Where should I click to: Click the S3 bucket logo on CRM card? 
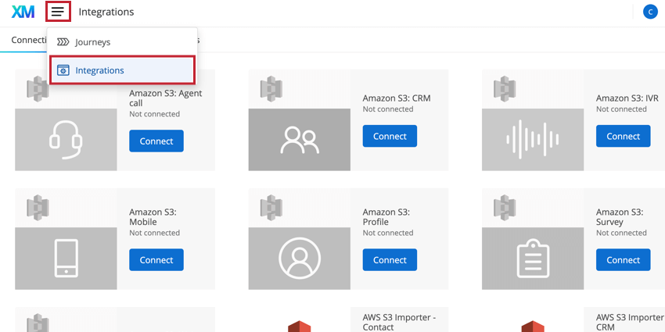pyautogui.click(x=271, y=88)
